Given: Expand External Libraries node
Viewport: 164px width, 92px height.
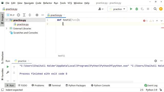Looking at the screenshot, I should point(6,28).
